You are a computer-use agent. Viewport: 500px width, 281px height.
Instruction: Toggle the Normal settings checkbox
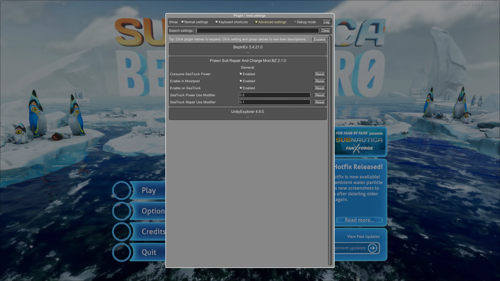coord(182,22)
